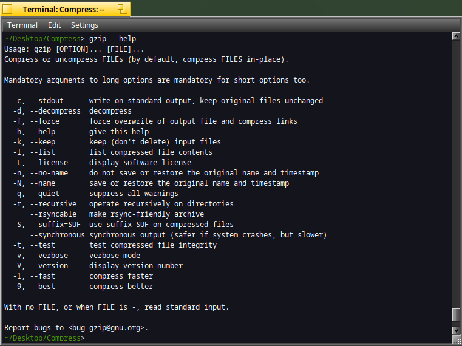Viewport: 462px width, 346px height.
Task: Click the bottom '~/Desktop/Compress' prompt line
Action: click(44, 338)
